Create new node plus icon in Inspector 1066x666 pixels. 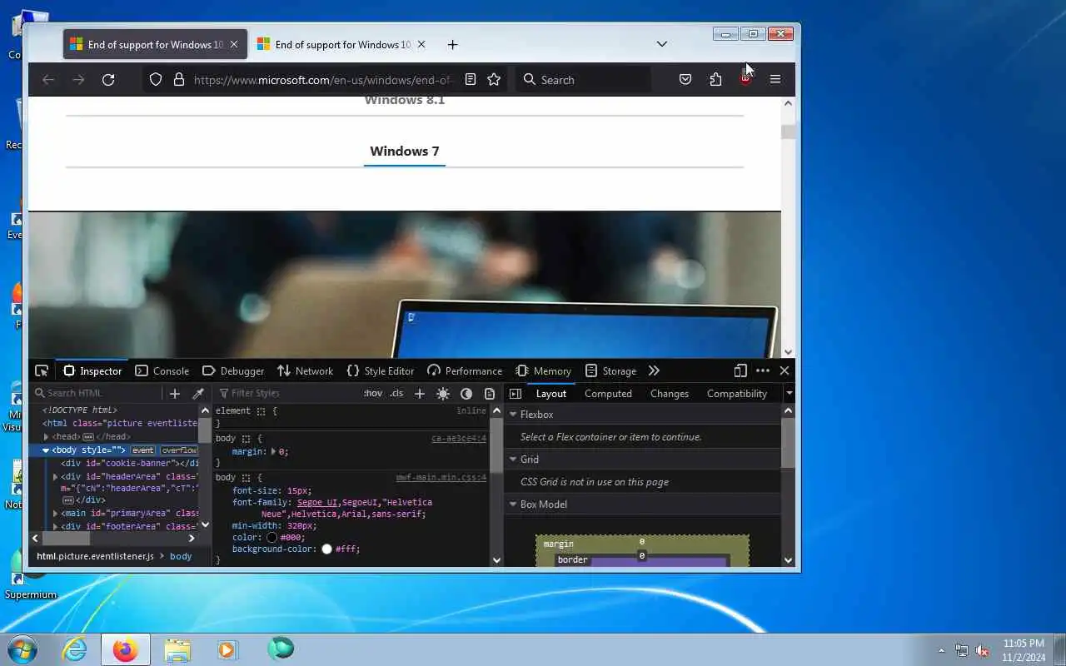click(x=175, y=393)
